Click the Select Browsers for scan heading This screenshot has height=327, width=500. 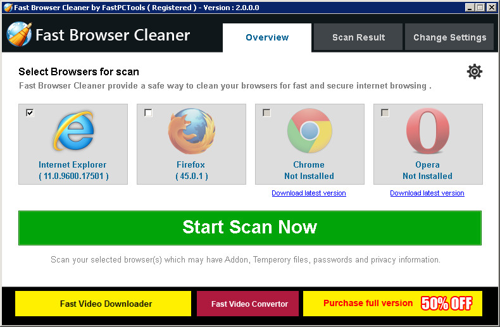pos(78,71)
